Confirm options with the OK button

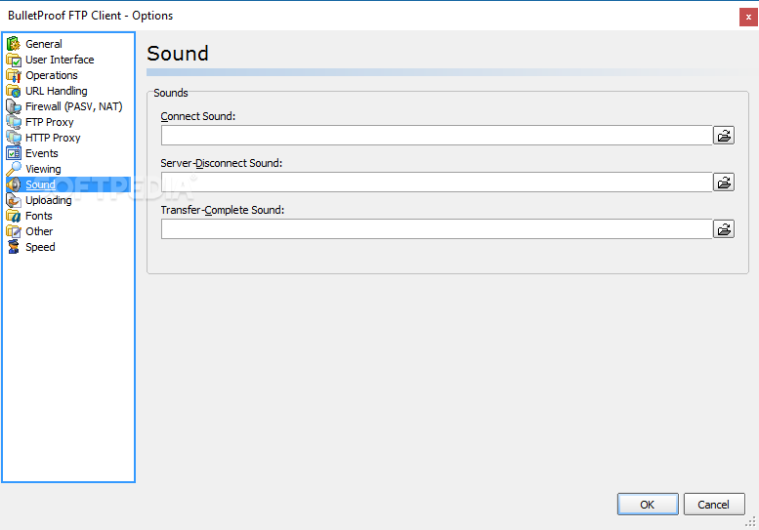click(x=648, y=505)
